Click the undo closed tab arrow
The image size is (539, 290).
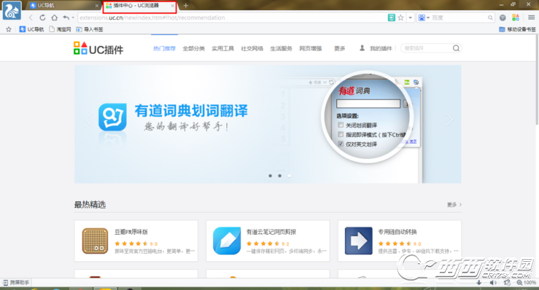(x=66, y=17)
